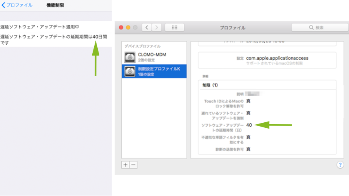Select 制限設定プロファイルK profile row
Image resolution: width=349 pixels, height=196 pixels.
tap(154, 71)
